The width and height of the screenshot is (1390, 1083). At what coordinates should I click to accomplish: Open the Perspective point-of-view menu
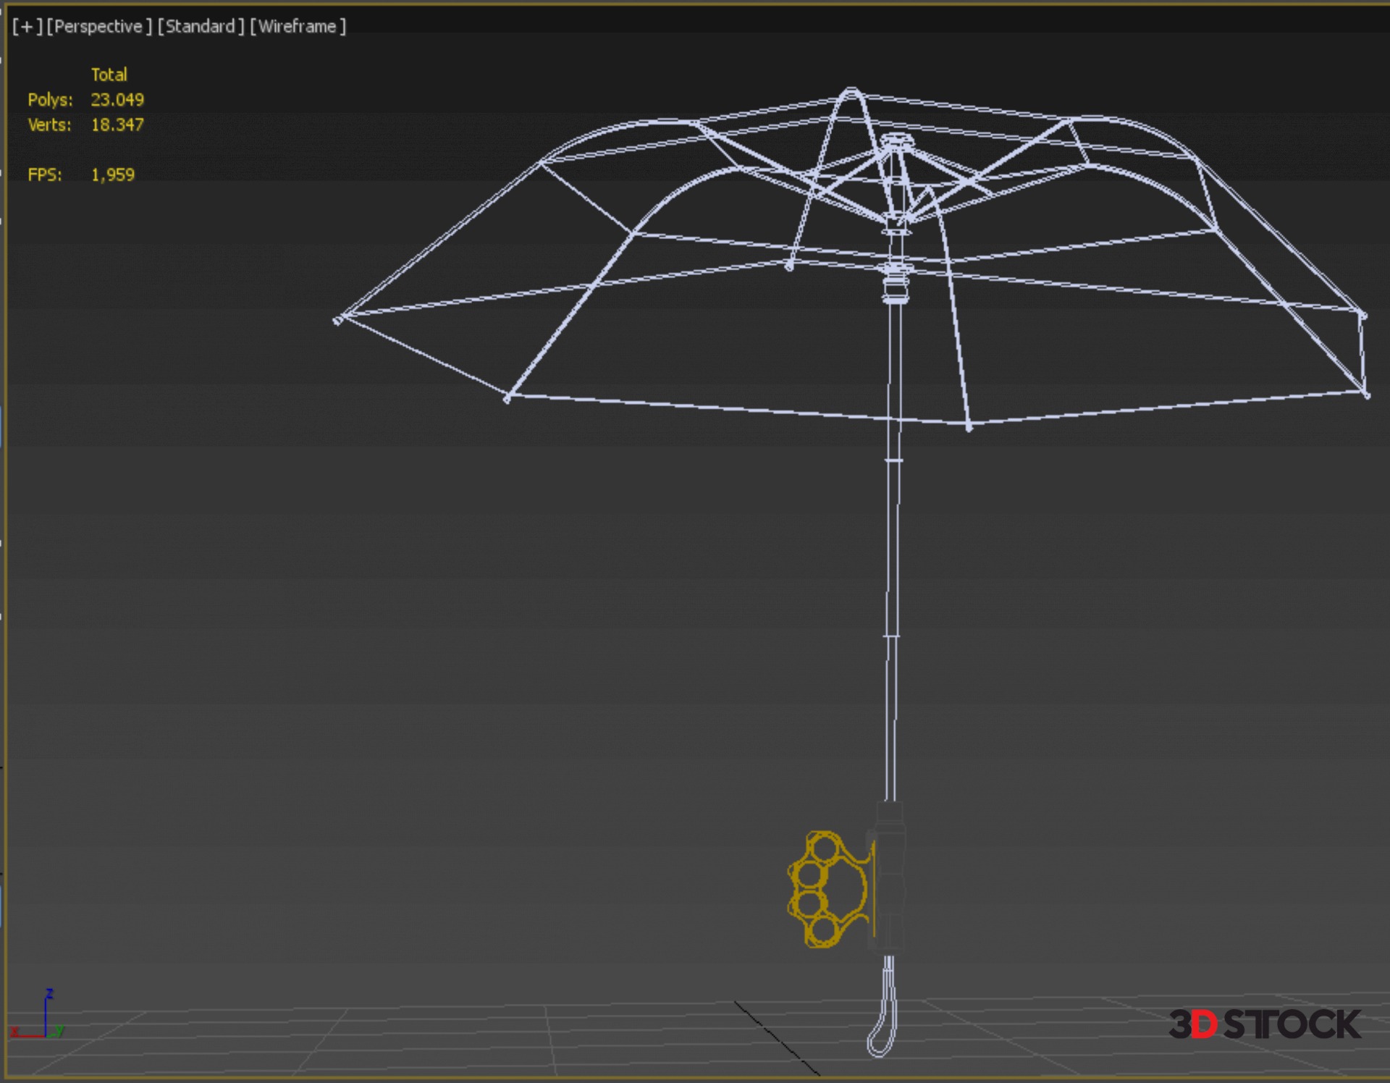[98, 27]
